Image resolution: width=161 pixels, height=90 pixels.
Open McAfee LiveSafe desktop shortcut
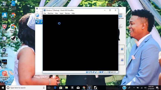pyautogui.click(x=4, y=29)
